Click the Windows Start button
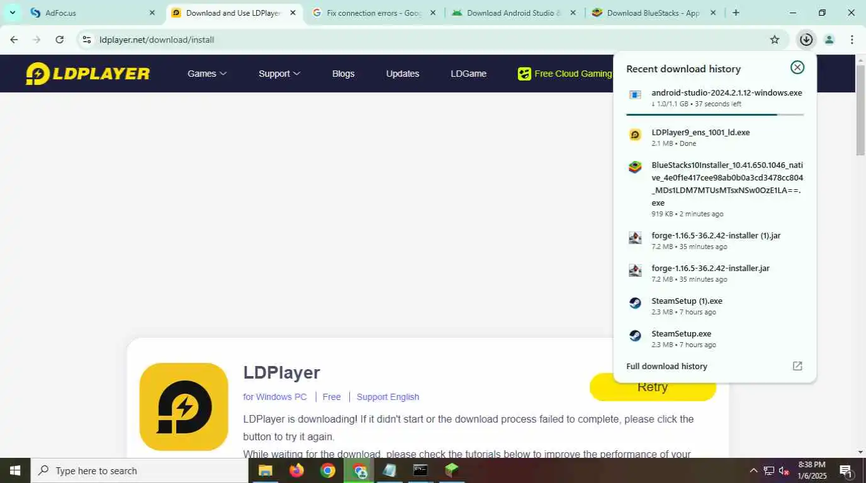The height and width of the screenshot is (483, 866). [14, 470]
